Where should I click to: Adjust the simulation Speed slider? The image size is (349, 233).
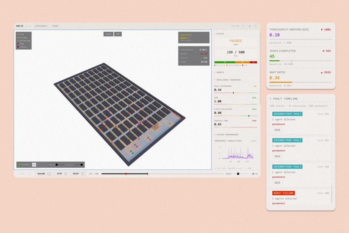pos(241,174)
